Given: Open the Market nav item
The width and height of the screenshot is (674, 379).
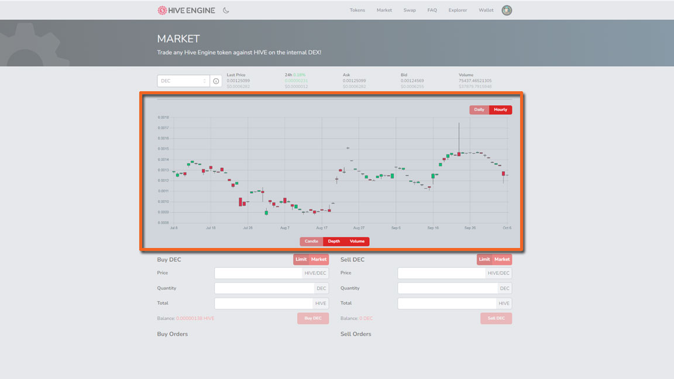Looking at the screenshot, I should (x=384, y=11).
